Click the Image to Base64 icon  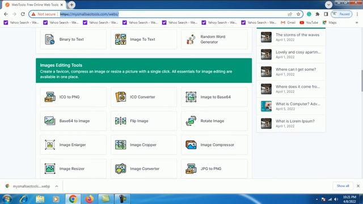point(191,97)
